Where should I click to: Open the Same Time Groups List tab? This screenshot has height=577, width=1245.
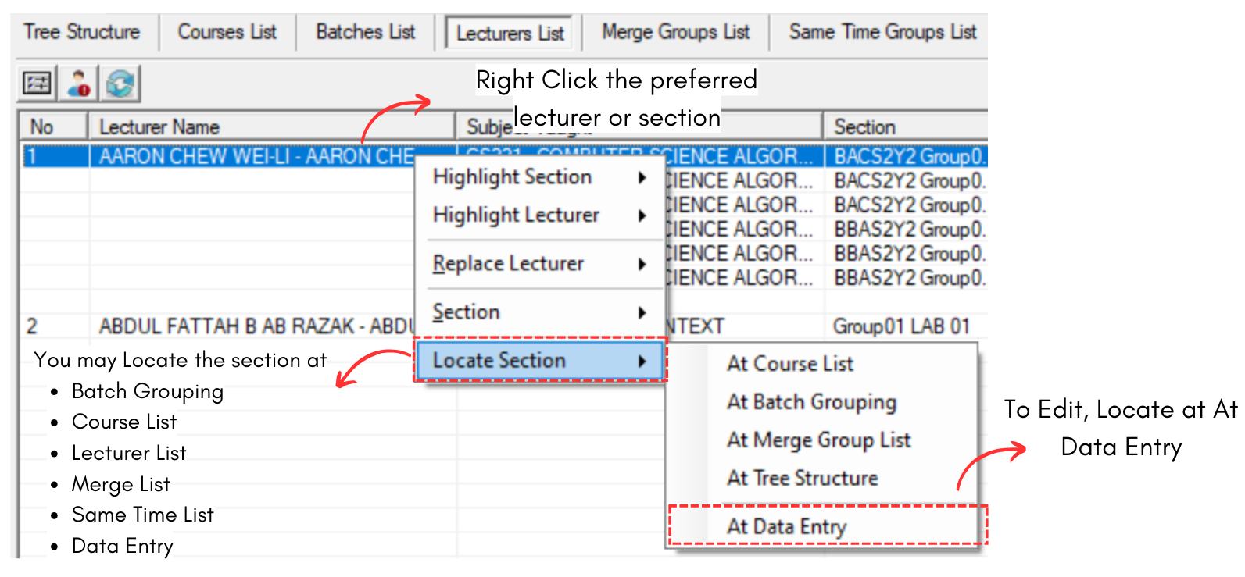coord(882,32)
